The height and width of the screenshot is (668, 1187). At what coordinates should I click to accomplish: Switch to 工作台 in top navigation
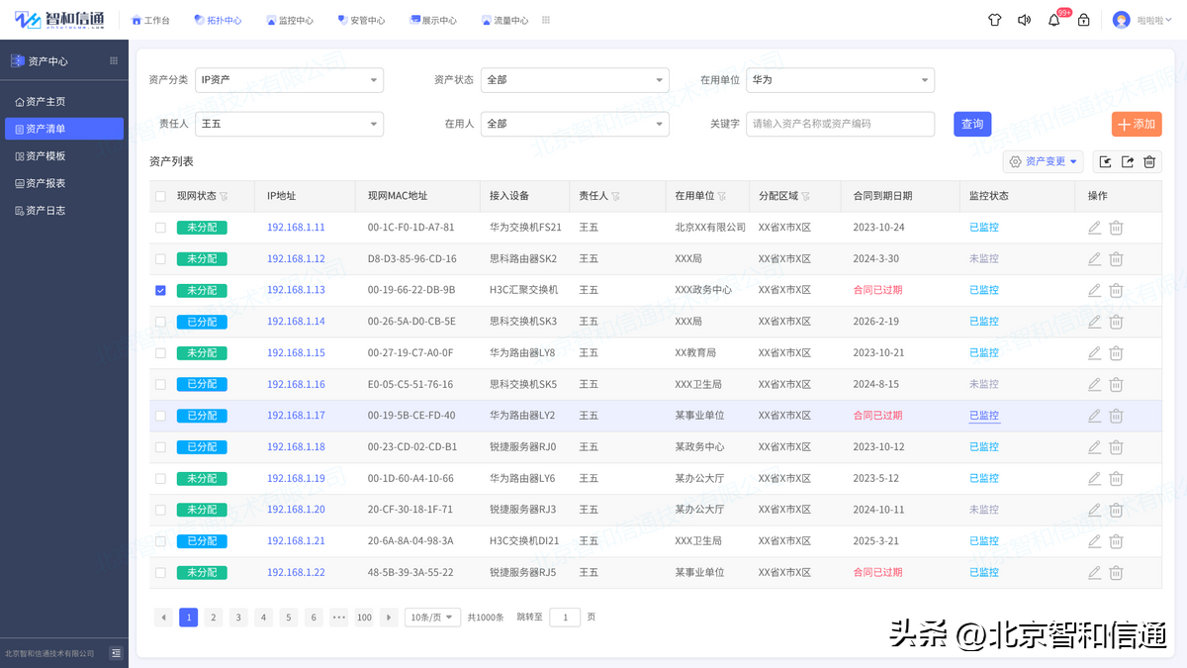point(151,20)
